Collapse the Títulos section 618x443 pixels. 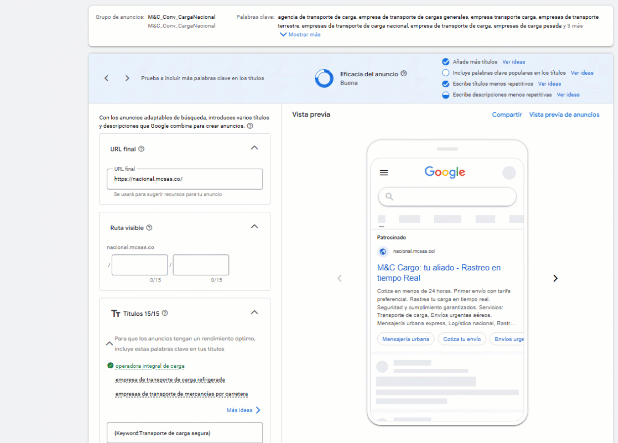[254, 312]
